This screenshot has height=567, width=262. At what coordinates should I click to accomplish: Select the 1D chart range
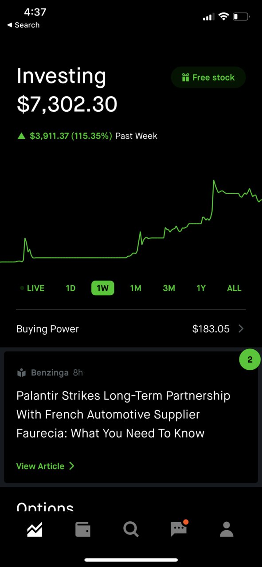click(x=70, y=288)
